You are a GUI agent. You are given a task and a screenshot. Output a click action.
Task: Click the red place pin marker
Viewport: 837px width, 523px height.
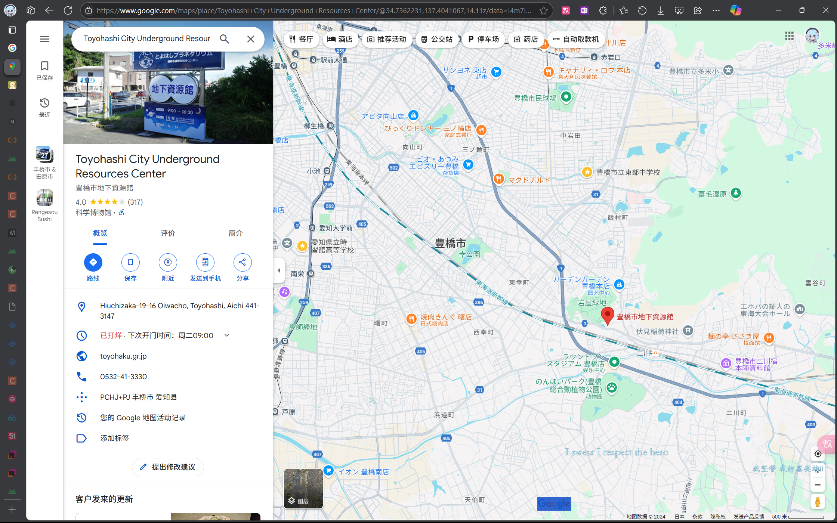[x=608, y=316]
